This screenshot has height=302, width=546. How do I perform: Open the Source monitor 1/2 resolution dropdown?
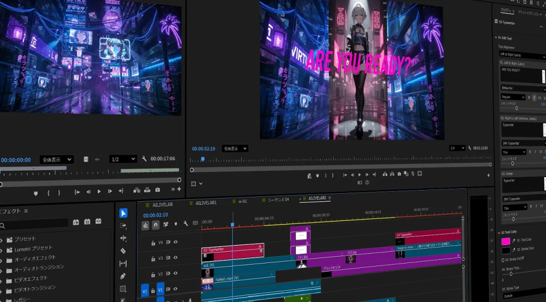tap(122, 159)
